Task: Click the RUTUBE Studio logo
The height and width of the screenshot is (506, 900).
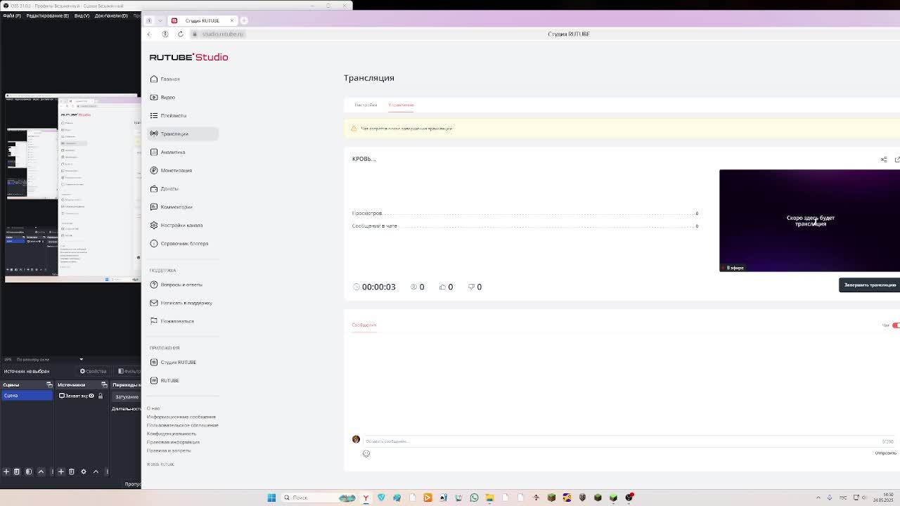Action: click(x=188, y=57)
